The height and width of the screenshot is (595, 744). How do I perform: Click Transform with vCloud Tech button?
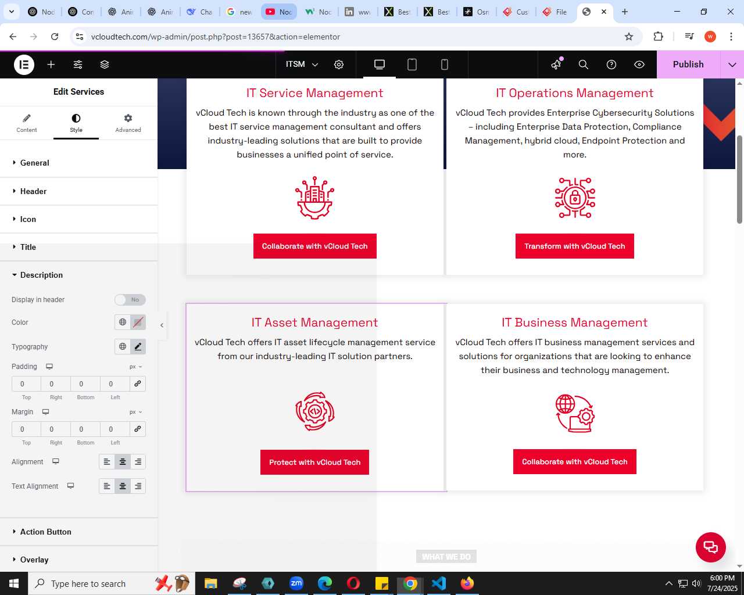click(575, 246)
